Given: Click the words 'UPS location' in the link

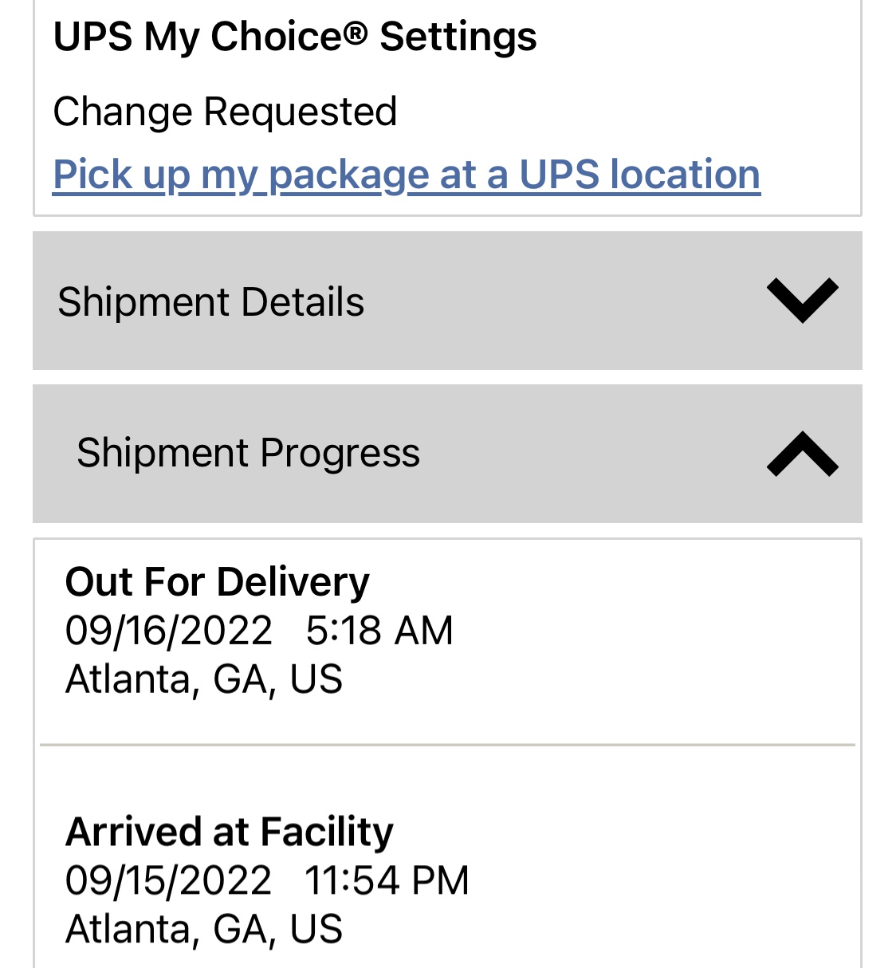Looking at the screenshot, I should pyautogui.click(x=639, y=175).
